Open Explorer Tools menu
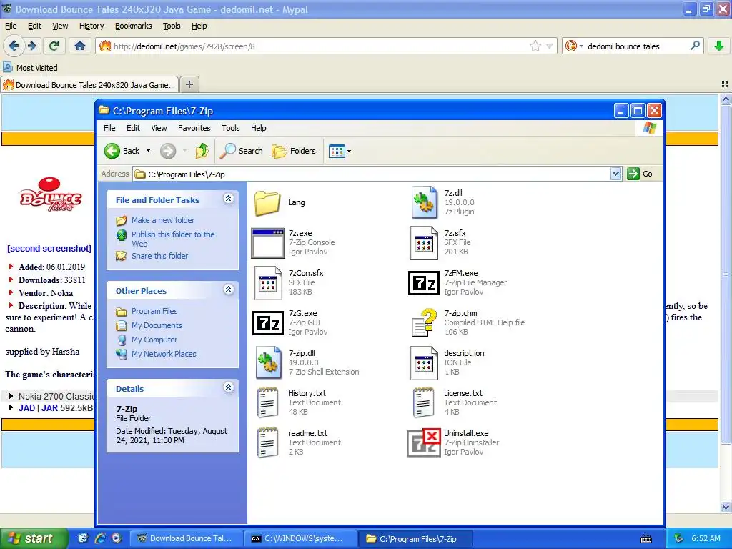Screen dimensions: 732x549 (231, 128)
